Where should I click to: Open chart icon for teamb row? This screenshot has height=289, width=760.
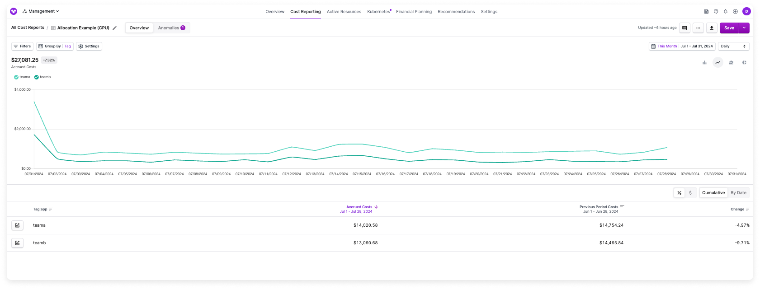tap(17, 243)
